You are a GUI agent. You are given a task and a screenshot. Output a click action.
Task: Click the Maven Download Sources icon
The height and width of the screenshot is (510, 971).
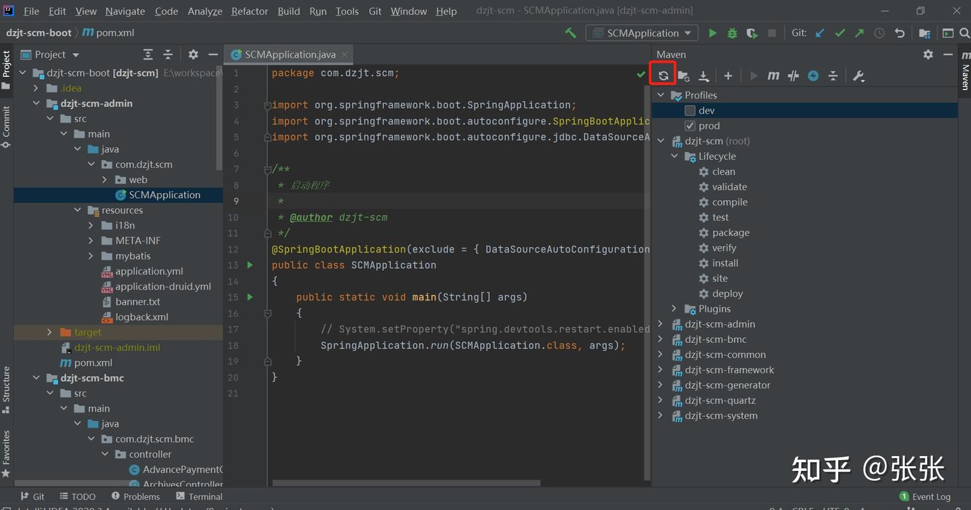[x=703, y=76]
